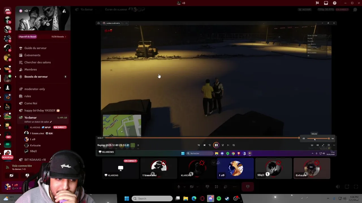Image resolution: width=362 pixels, height=203 pixels.
Task: Toggle microphone mute in call controls
Action: click(x=178, y=187)
